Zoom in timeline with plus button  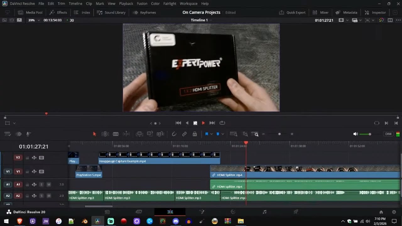click(292, 134)
